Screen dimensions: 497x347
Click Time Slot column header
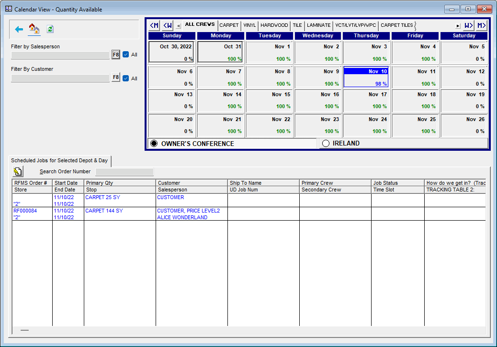pos(397,190)
